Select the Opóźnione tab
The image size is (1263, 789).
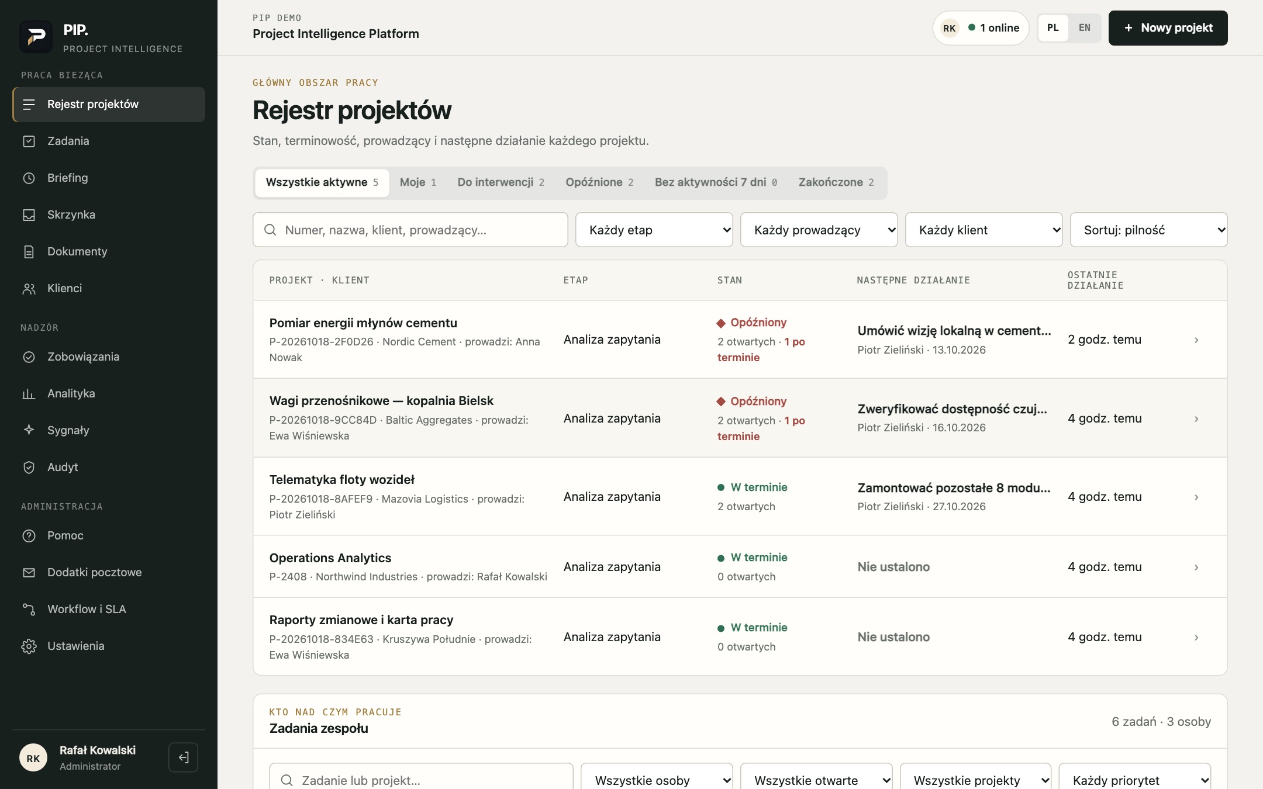click(600, 182)
